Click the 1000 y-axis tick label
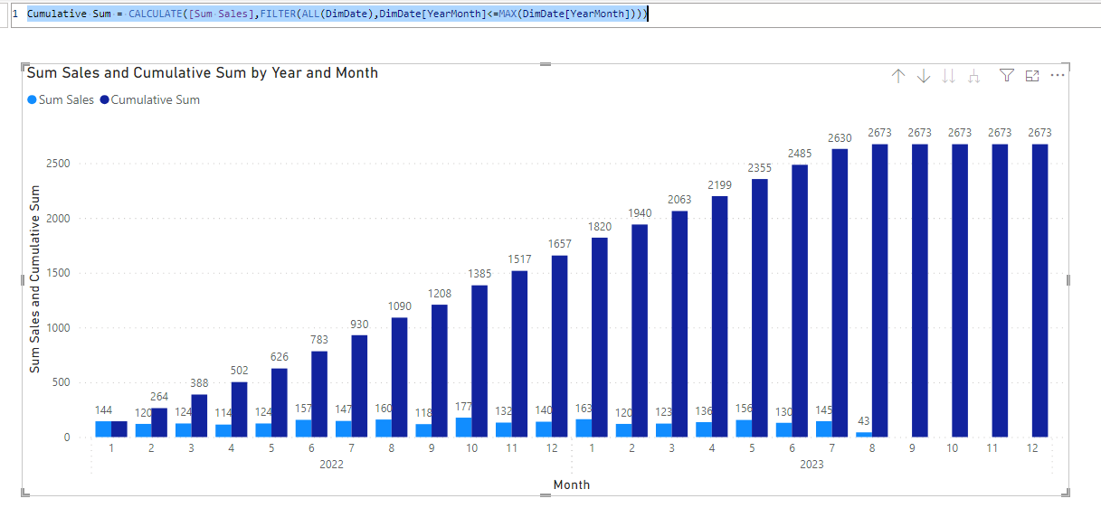1101x508 pixels. pyautogui.click(x=58, y=328)
